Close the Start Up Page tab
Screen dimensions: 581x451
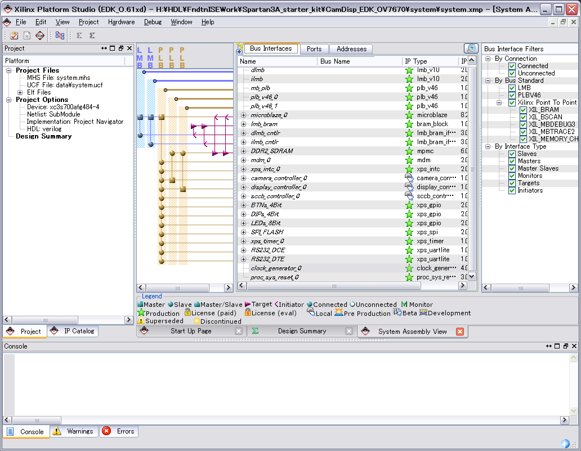239,331
